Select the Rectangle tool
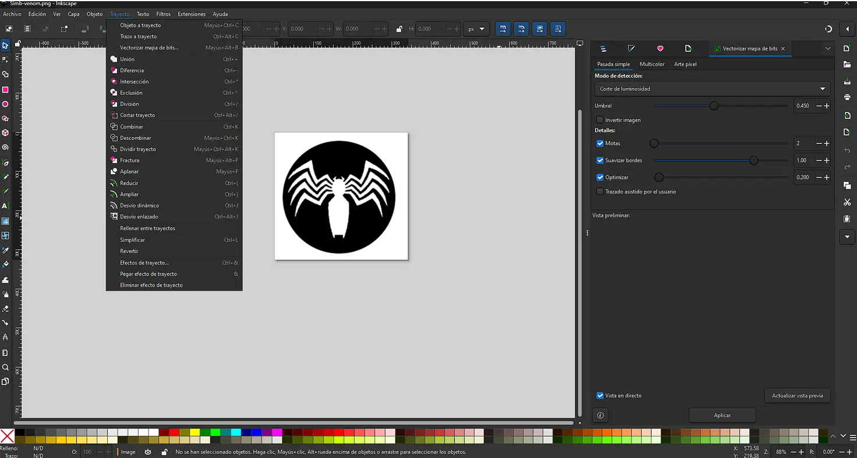Viewport: 857px width, 458px height. point(6,89)
